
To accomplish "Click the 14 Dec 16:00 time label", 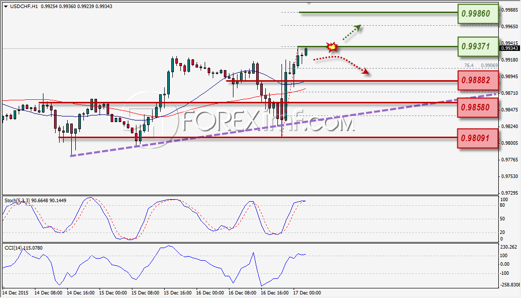I will (81, 293).
